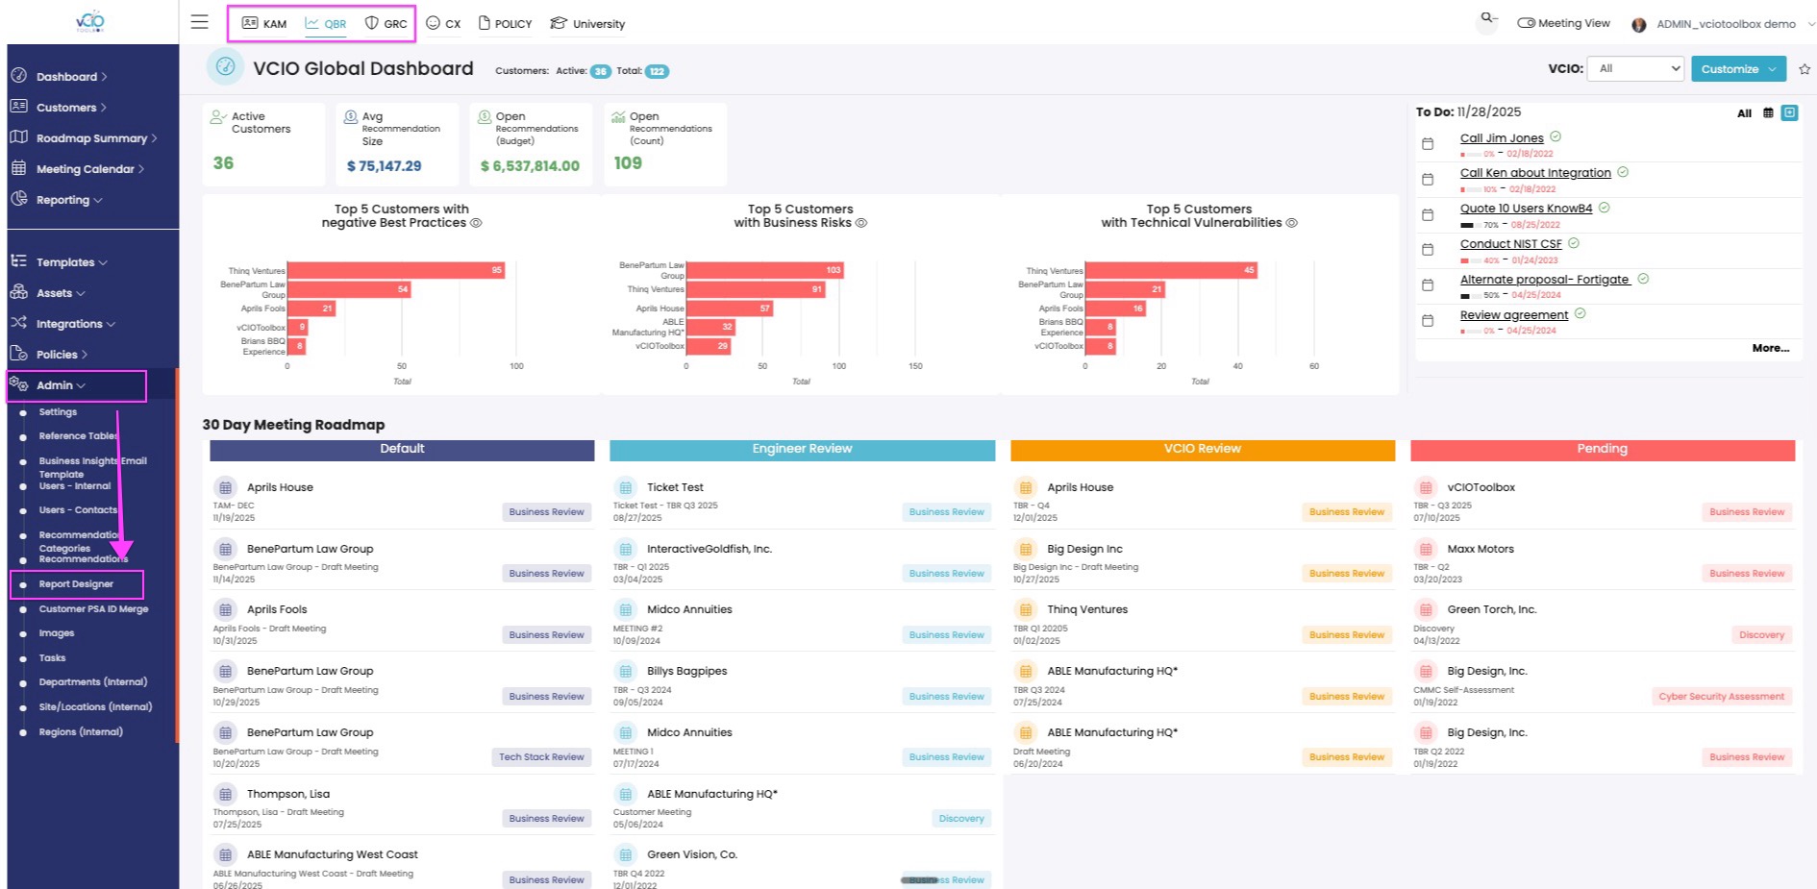Click info icon next to negative Best Practices
The width and height of the screenshot is (1817, 889).
coord(476,223)
